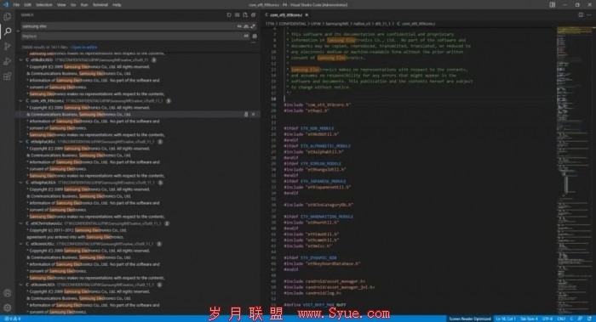This screenshot has width=596, height=322.
Task: Open the Extensions view
Action: (7, 76)
